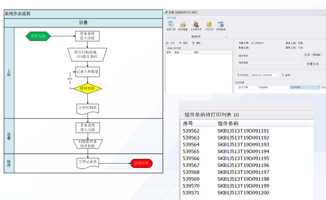
Task: Click the 上料 toolbar button
Action: point(171,43)
